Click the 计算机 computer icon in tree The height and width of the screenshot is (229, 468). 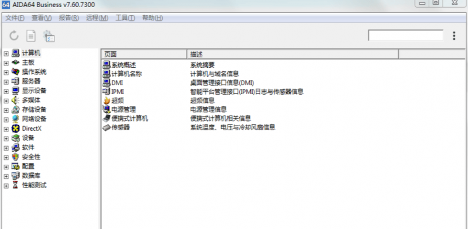[x=16, y=53]
